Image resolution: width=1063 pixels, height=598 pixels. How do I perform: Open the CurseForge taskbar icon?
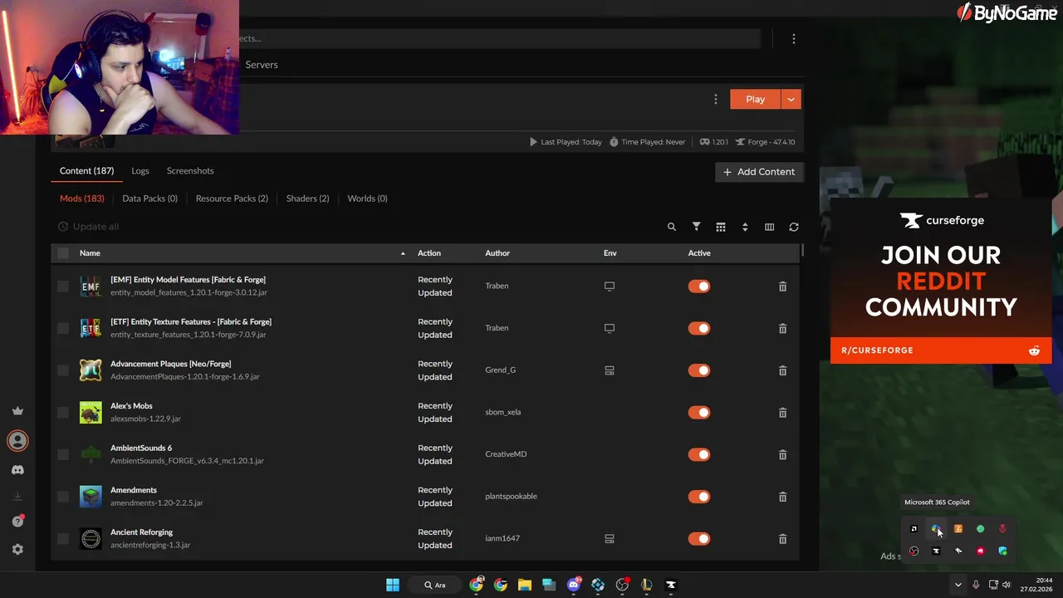click(x=671, y=585)
